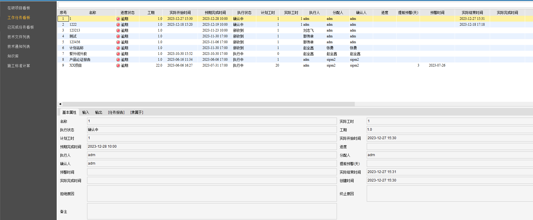This screenshot has width=533, height=220.
Task: Open 在研项目看板 in sidebar
Action: point(19,8)
